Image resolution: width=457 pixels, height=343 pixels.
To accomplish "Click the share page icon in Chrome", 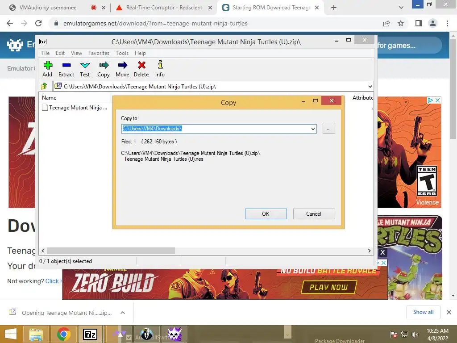I will coord(386,23).
